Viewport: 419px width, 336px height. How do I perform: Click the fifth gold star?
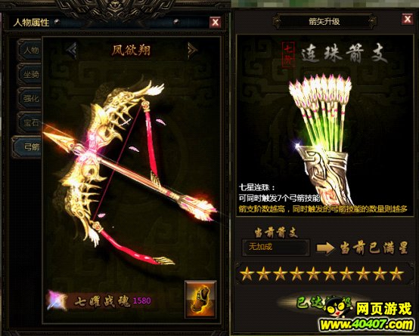[313, 274]
